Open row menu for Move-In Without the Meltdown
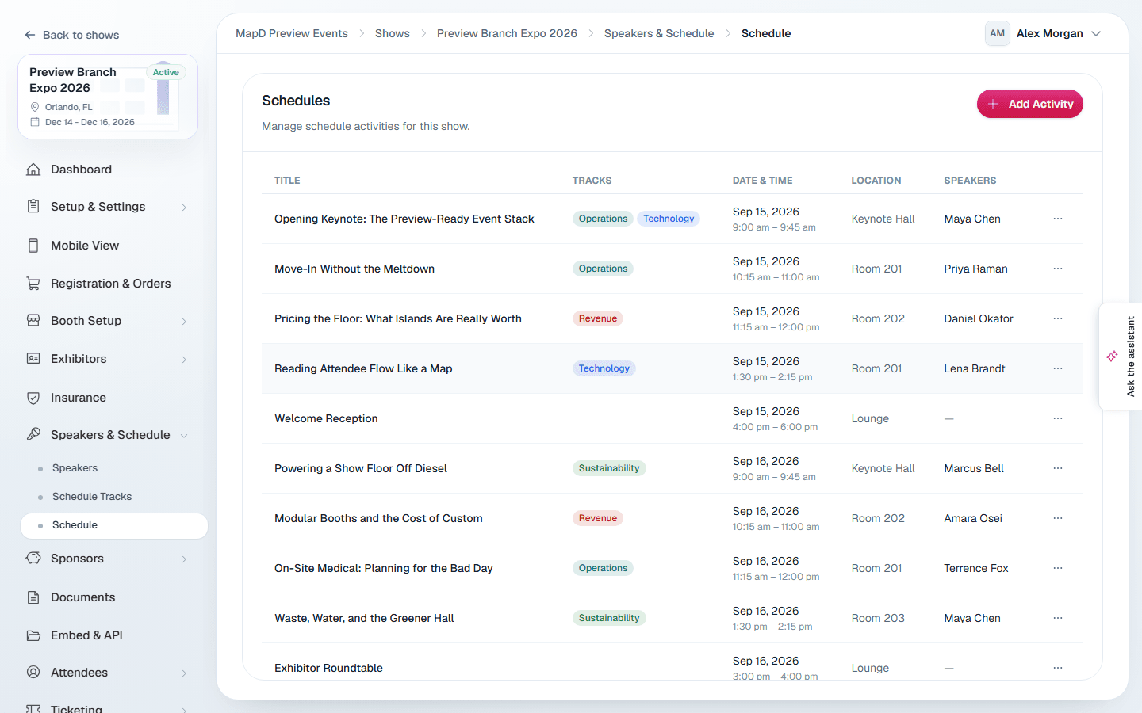Viewport: 1142px width, 713px height. point(1058,269)
